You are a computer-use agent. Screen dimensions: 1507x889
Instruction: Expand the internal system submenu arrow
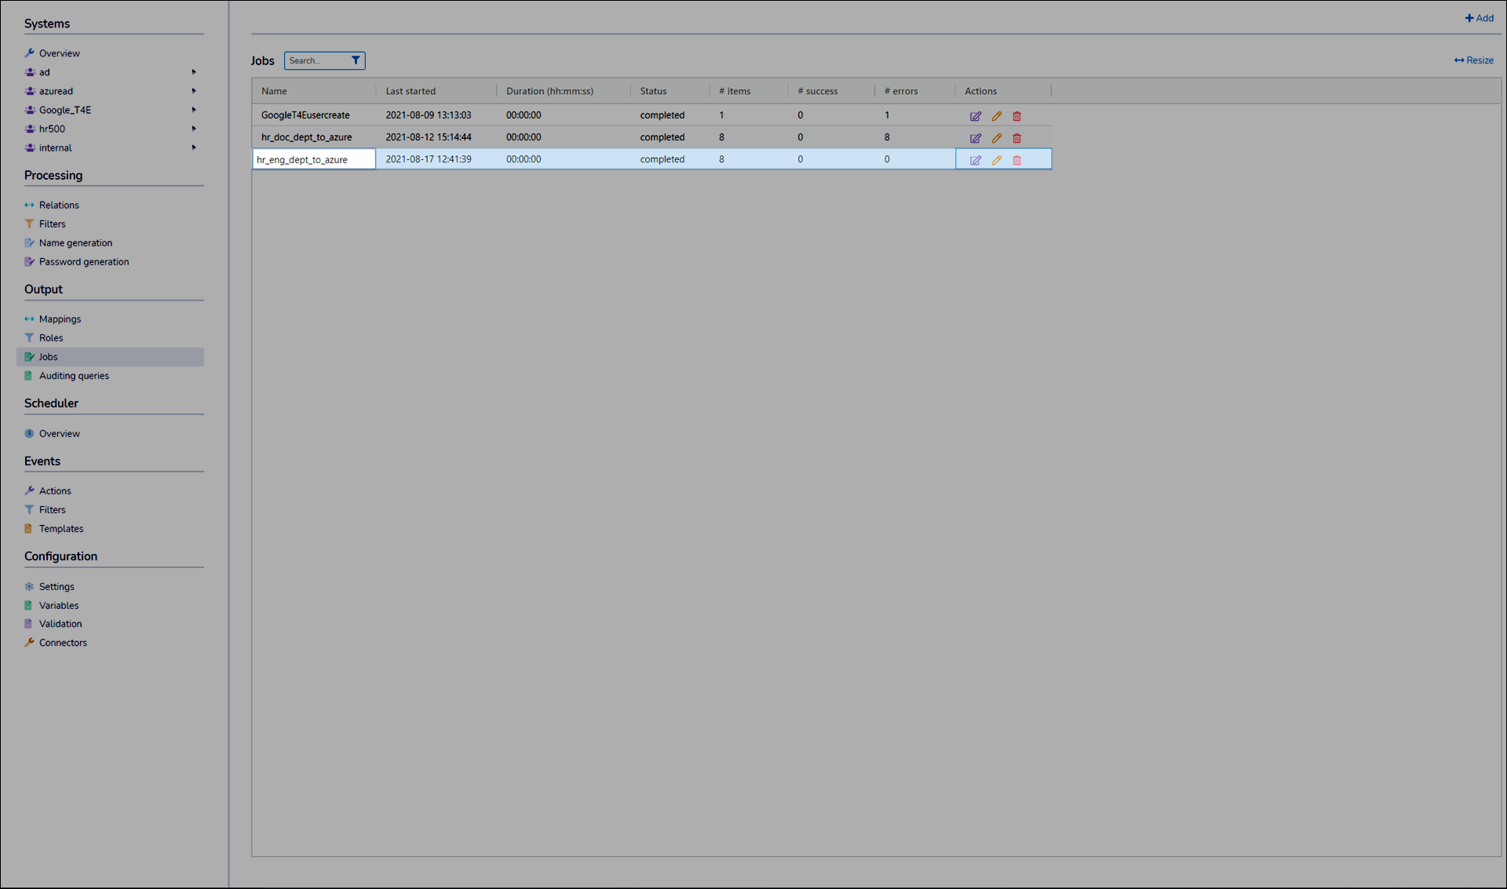click(x=194, y=148)
